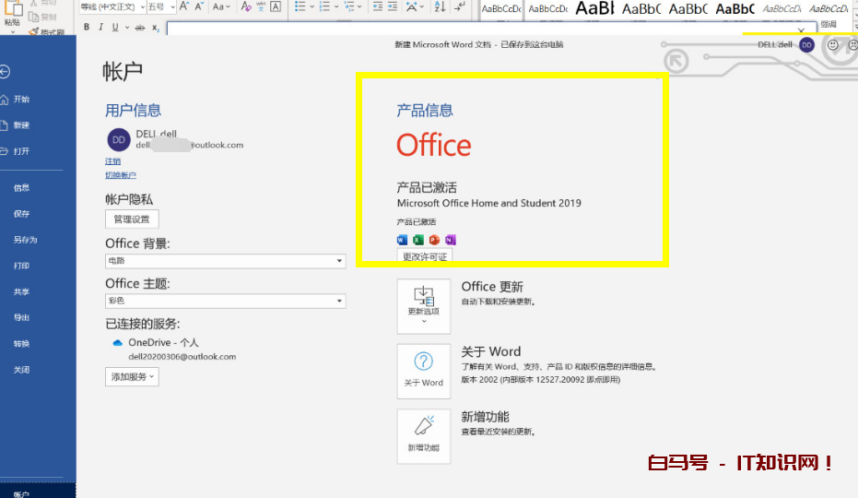Select 新建 in the sidebar
The image size is (858, 498).
coord(21,125)
